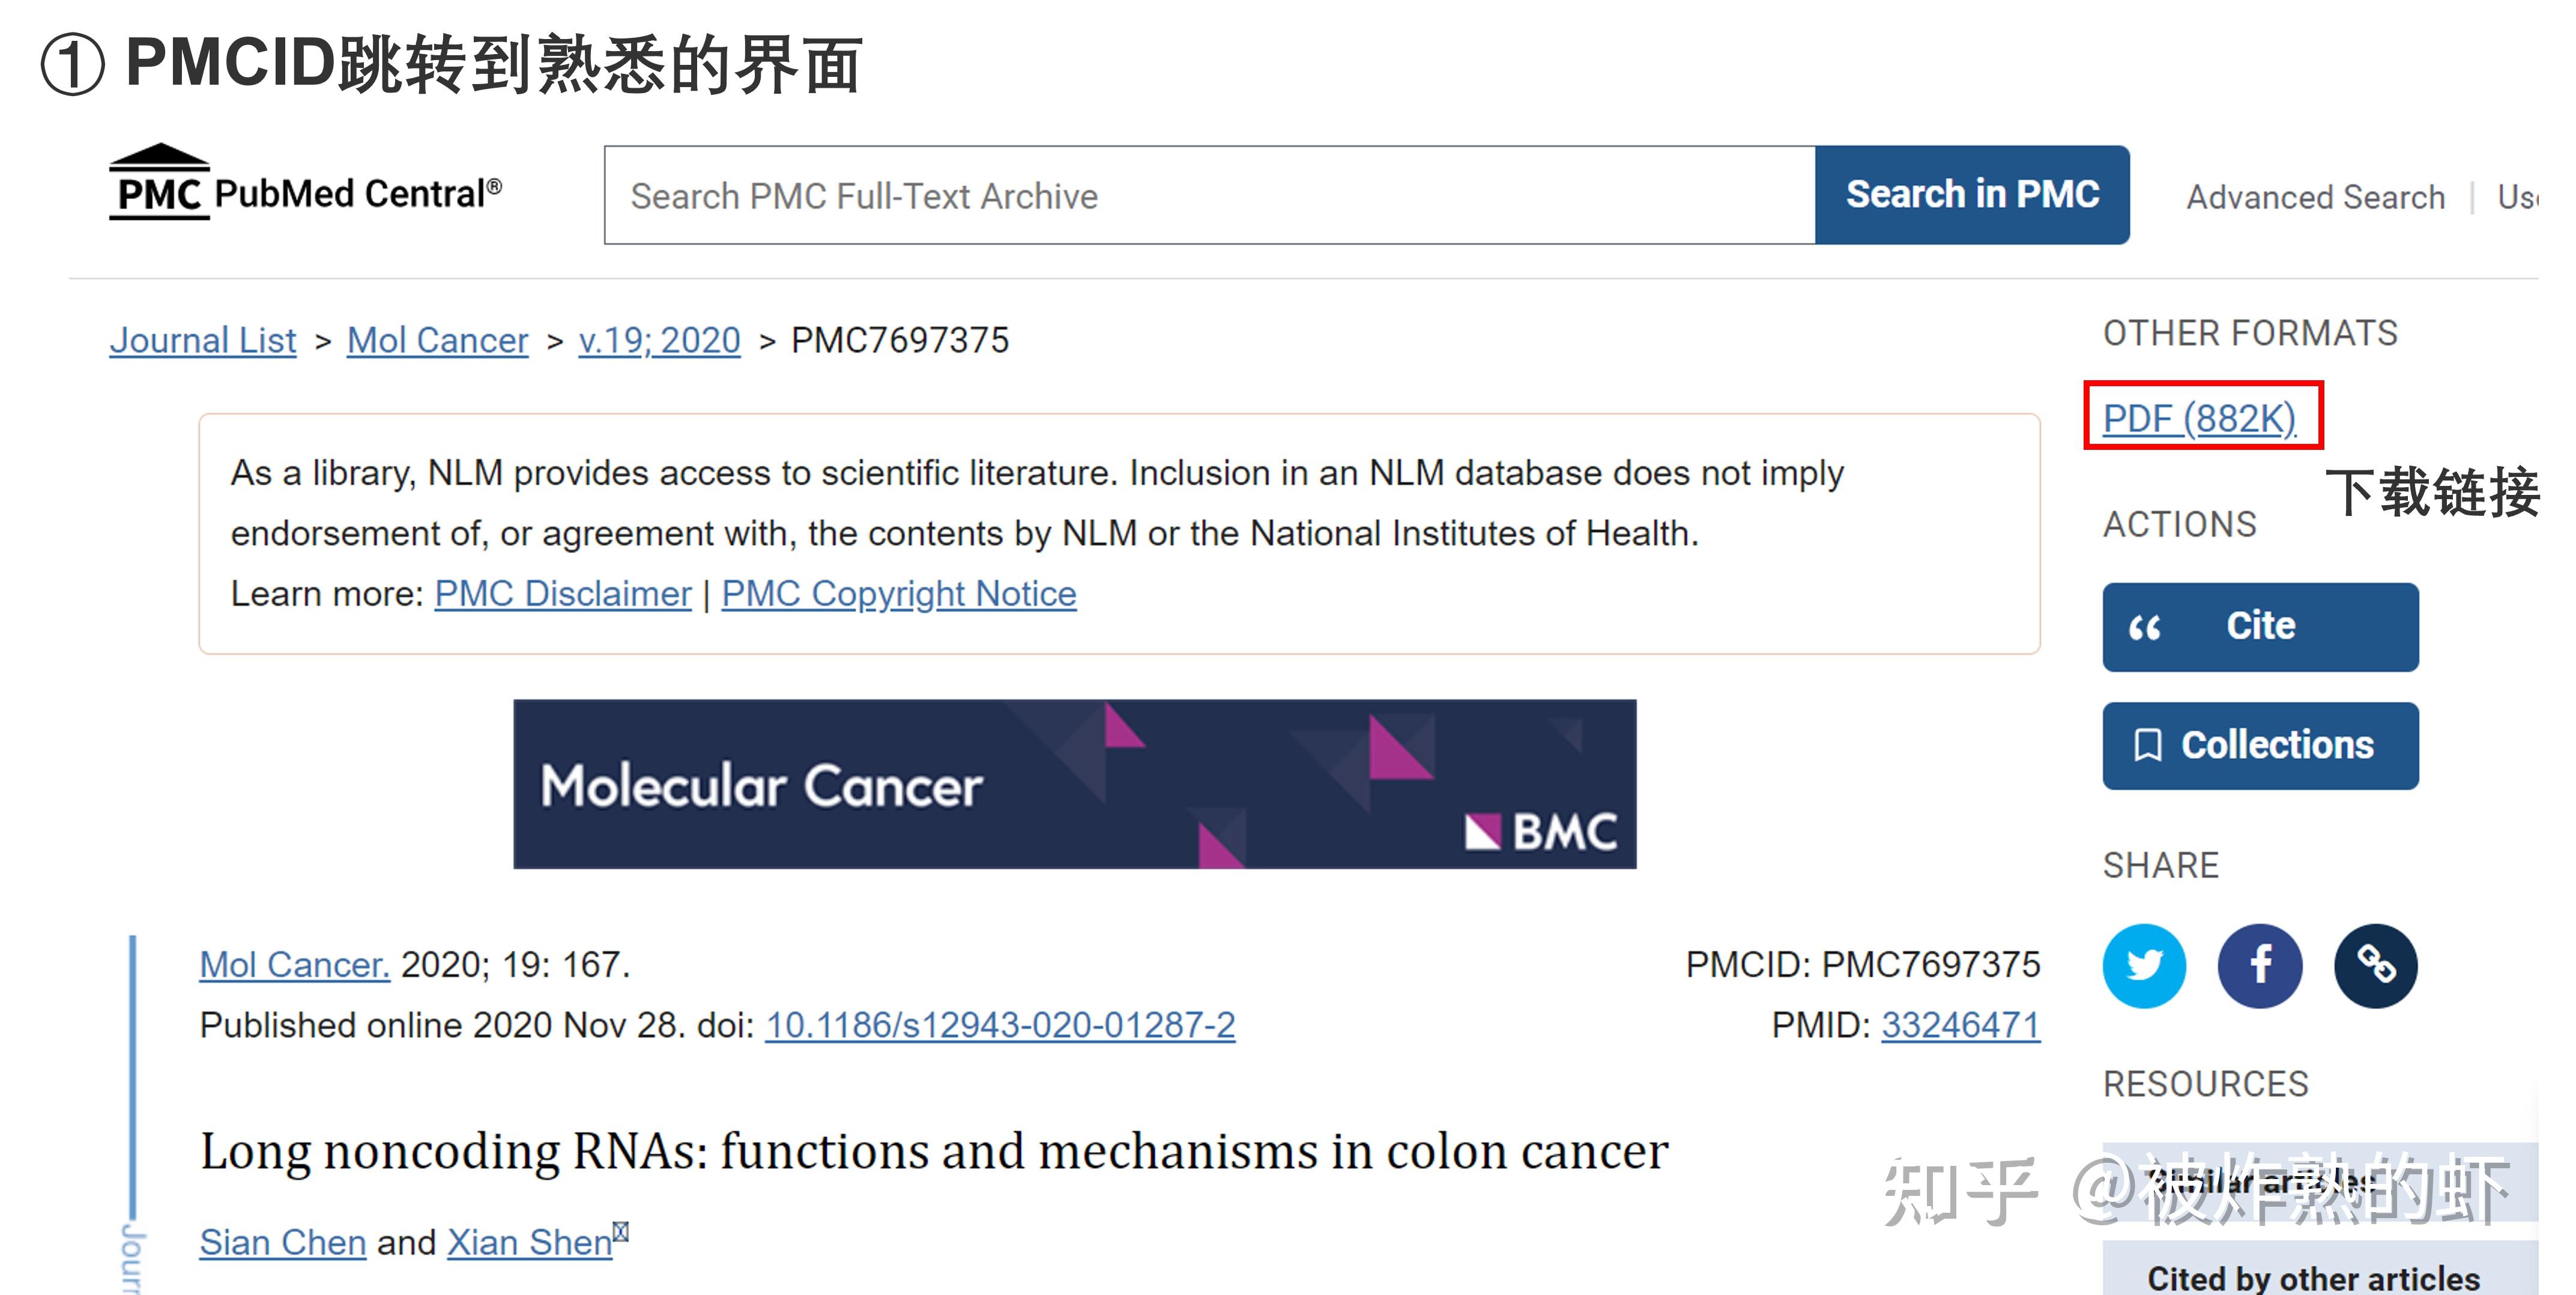Open PMID 33246471 in PubMed
The width and height of the screenshot is (2576, 1295).
(1960, 1025)
